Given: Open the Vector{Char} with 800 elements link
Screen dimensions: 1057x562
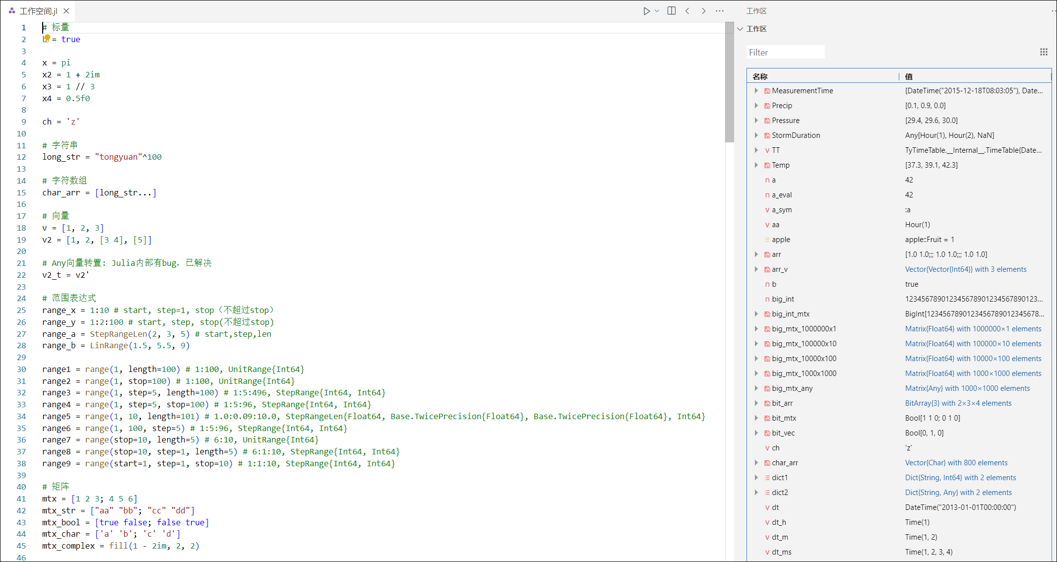Looking at the screenshot, I should coord(956,463).
